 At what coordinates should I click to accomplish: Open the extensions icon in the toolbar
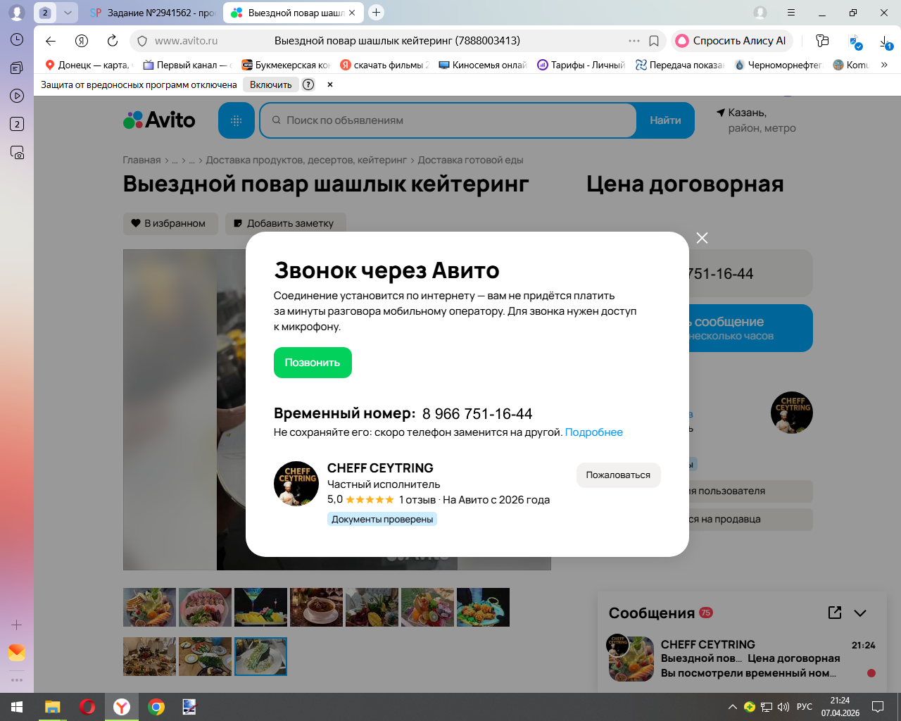[x=822, y=41]
